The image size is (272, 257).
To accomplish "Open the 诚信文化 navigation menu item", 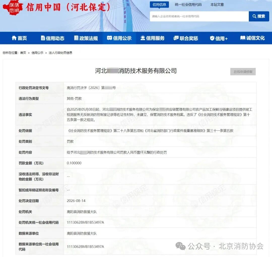I will (x=252, y=38).
